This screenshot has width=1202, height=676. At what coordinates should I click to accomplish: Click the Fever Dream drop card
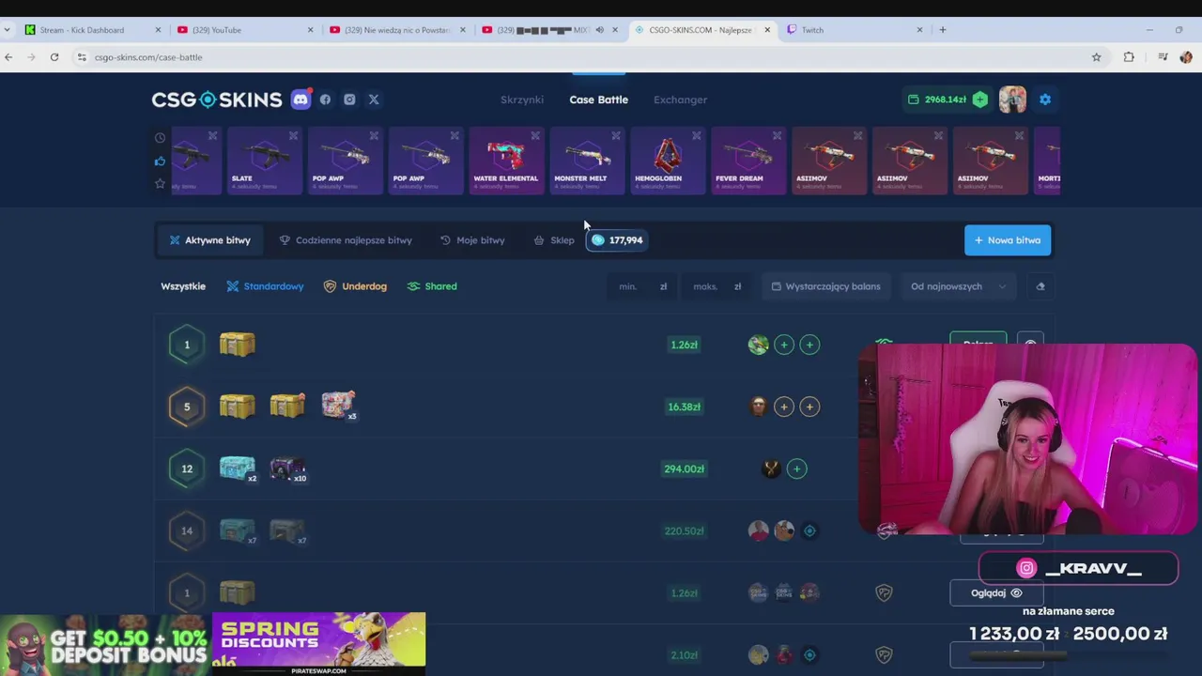pos(748,161)
